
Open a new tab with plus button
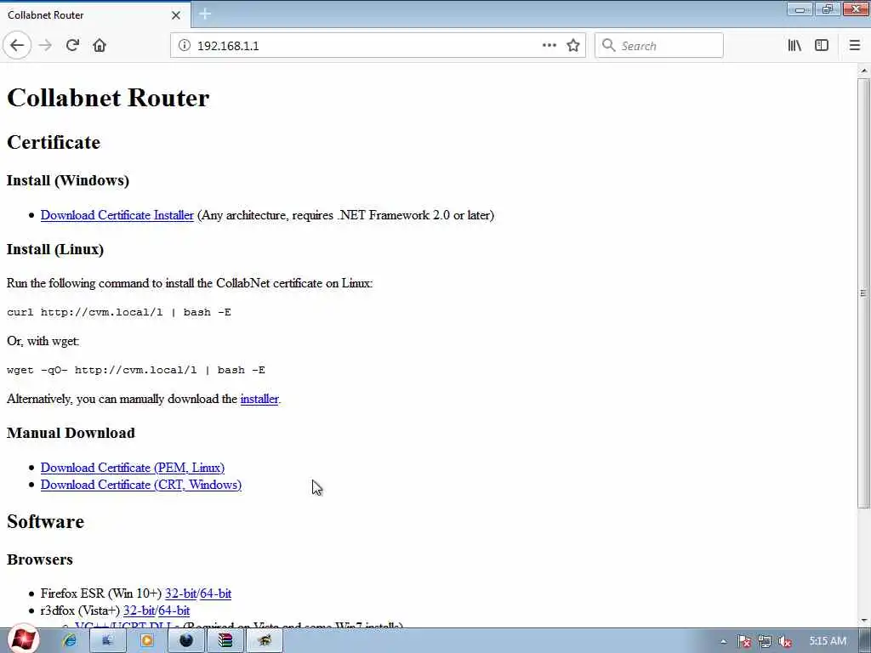tap(204, 14)
